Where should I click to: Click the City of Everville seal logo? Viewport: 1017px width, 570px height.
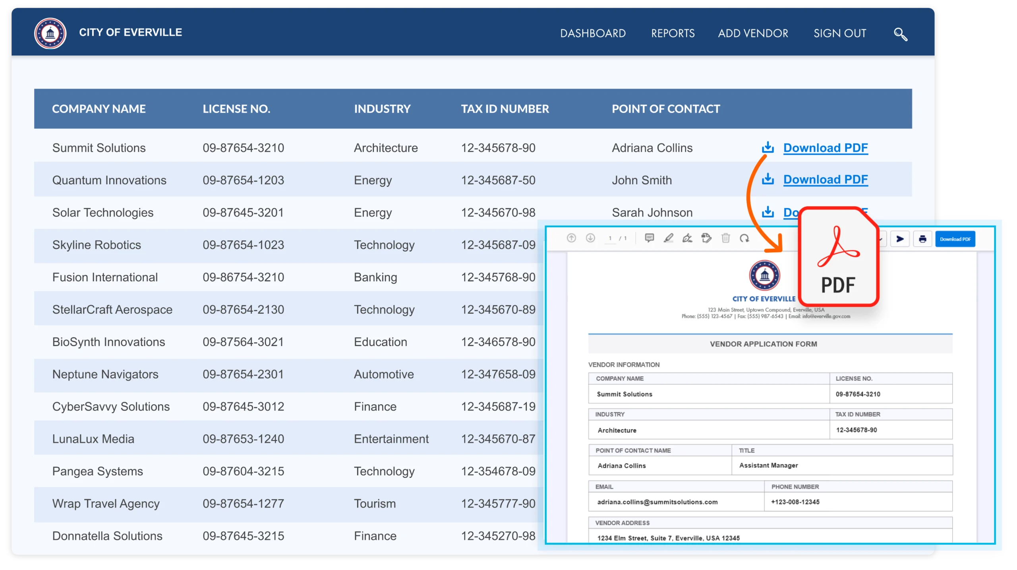tap(50, 33)
